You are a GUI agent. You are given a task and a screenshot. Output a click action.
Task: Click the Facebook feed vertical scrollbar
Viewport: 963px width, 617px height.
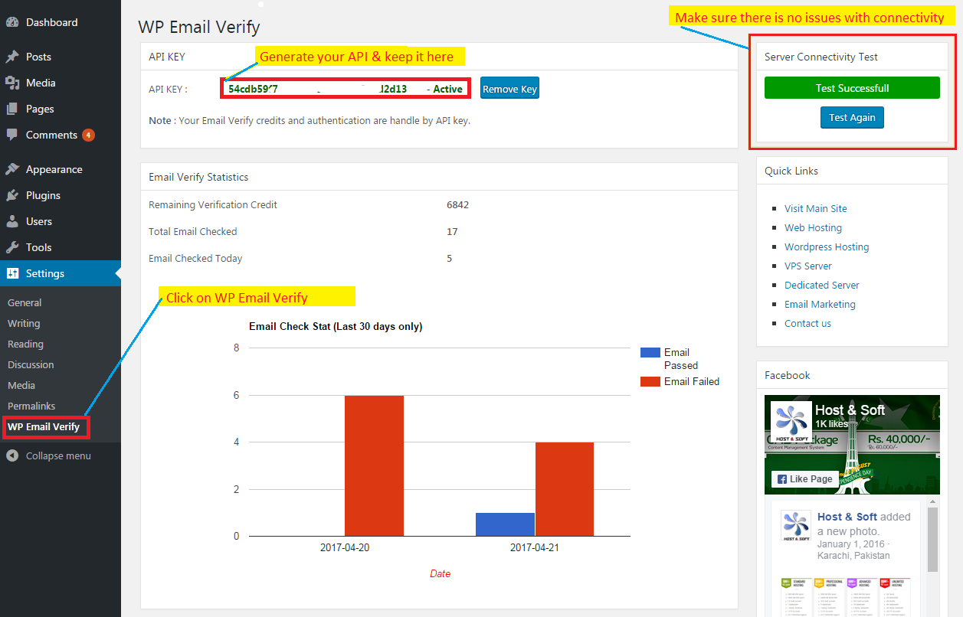tap(933, 538)
